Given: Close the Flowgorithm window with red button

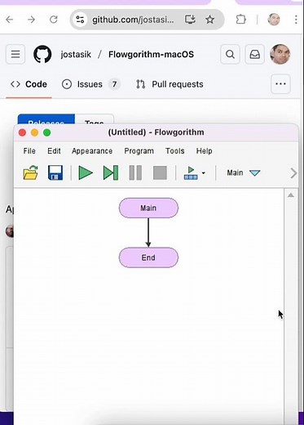Looking at the screenshot, I should pyautogui.click(x=22, y=132).
